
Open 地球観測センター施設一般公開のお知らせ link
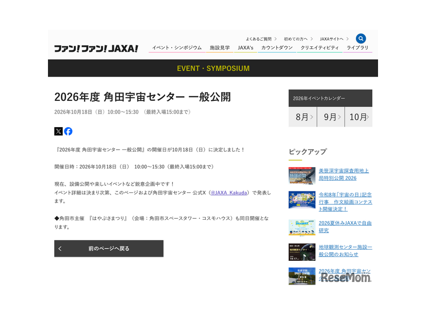coord(346,251)
